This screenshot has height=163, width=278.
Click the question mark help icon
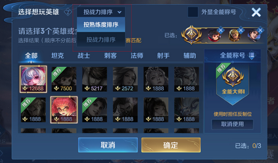68,12
